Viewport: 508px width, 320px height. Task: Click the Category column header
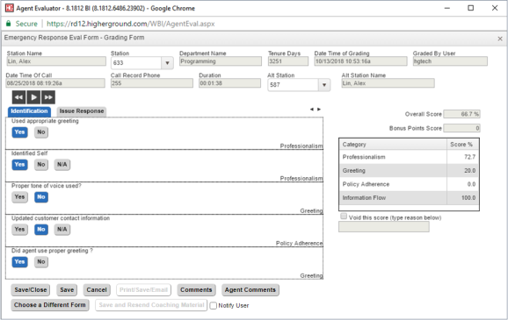393,145
